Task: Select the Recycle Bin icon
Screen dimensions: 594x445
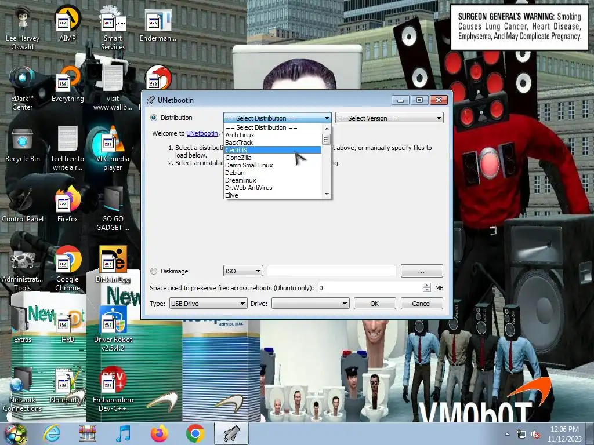Action: click(23, 145)
